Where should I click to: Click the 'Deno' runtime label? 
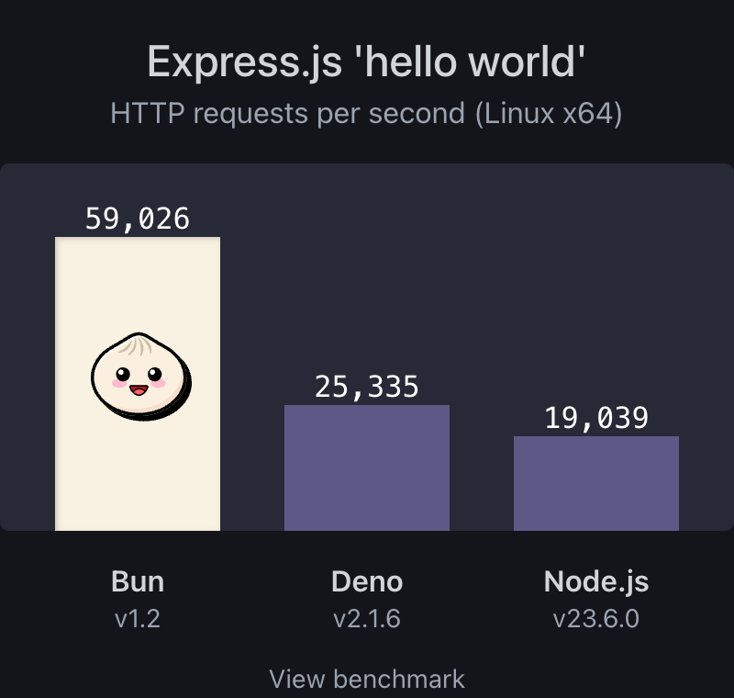(x=367, y=581)
